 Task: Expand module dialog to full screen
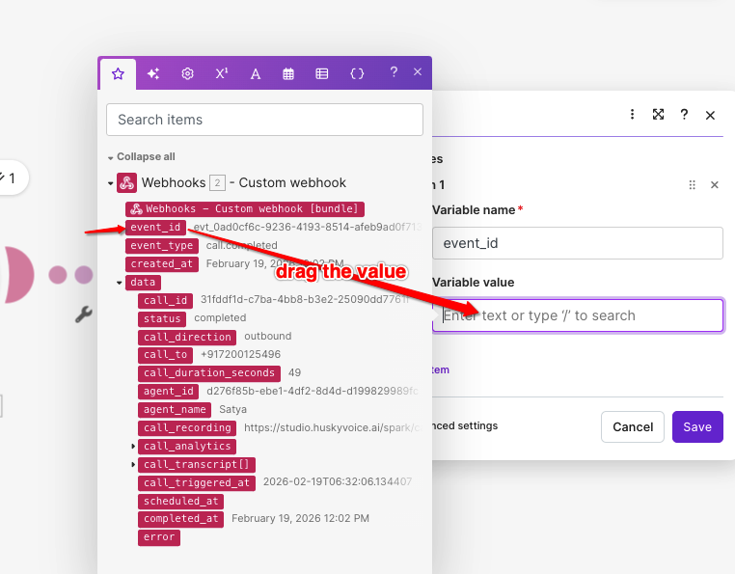658,114
